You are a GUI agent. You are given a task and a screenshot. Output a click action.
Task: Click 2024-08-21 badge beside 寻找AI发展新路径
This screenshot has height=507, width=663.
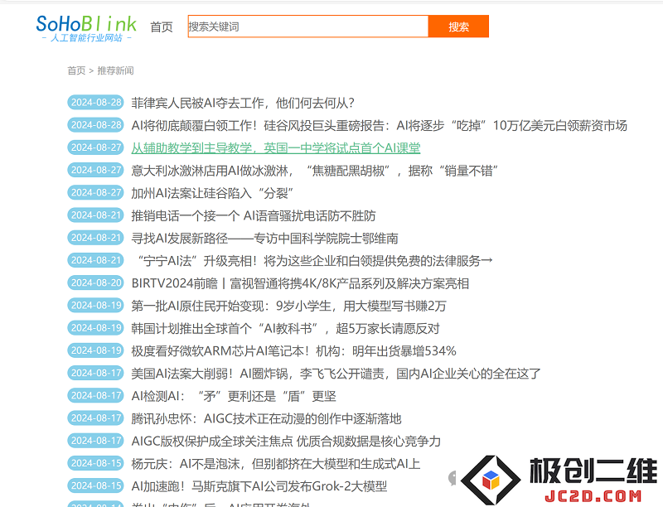pyautogui.click(x=95, y=238)
